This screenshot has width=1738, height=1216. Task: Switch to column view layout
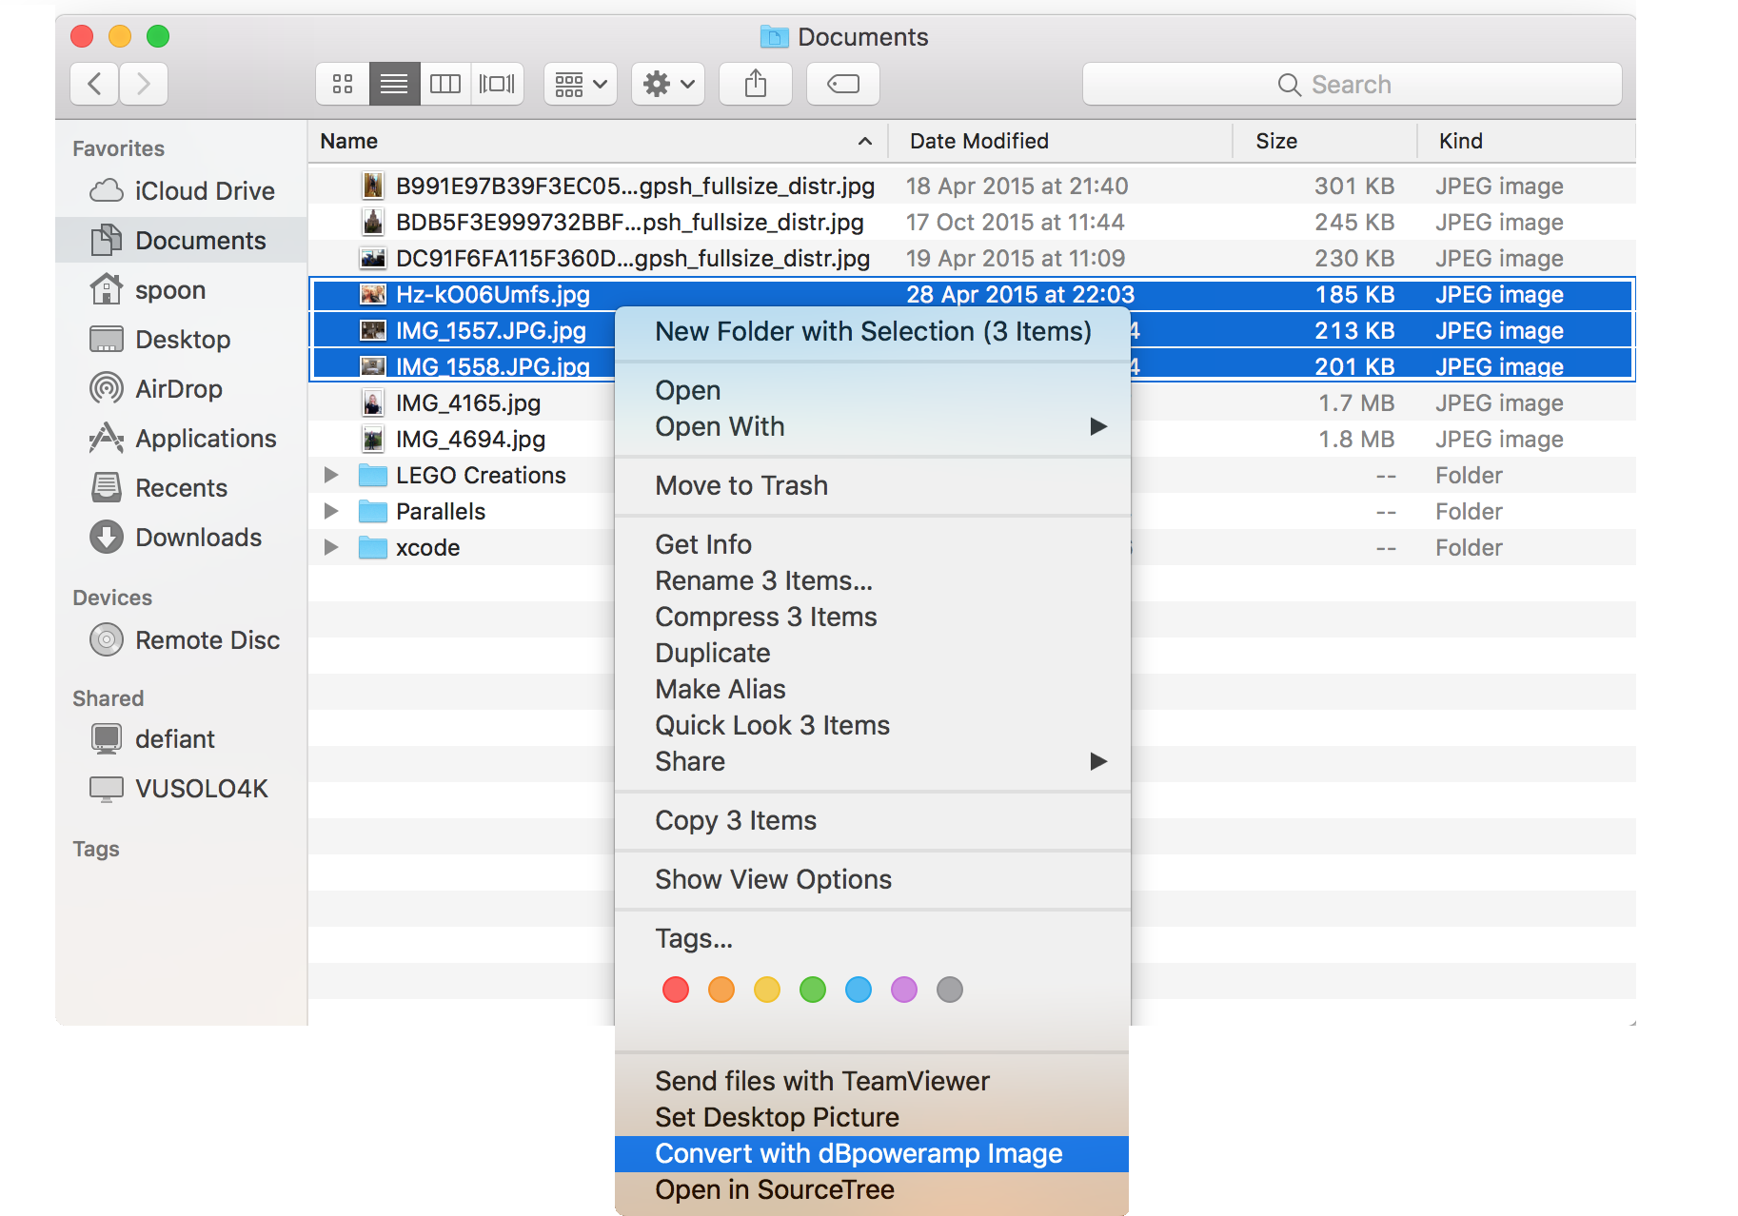pos(445,85)
